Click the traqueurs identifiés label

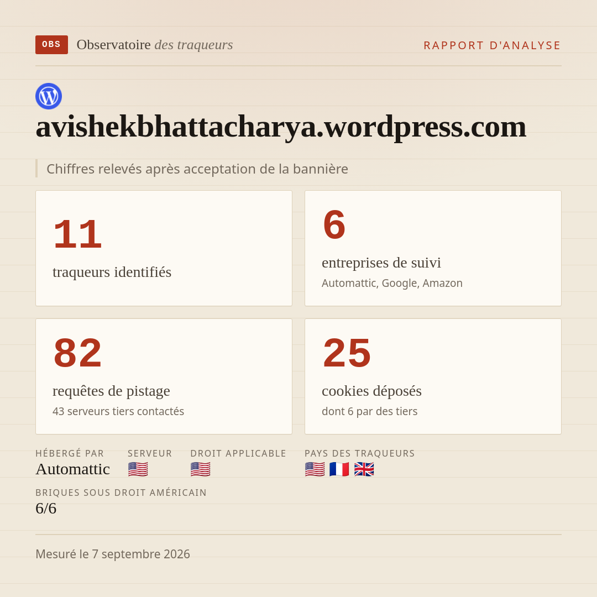(x=112, y=272)
